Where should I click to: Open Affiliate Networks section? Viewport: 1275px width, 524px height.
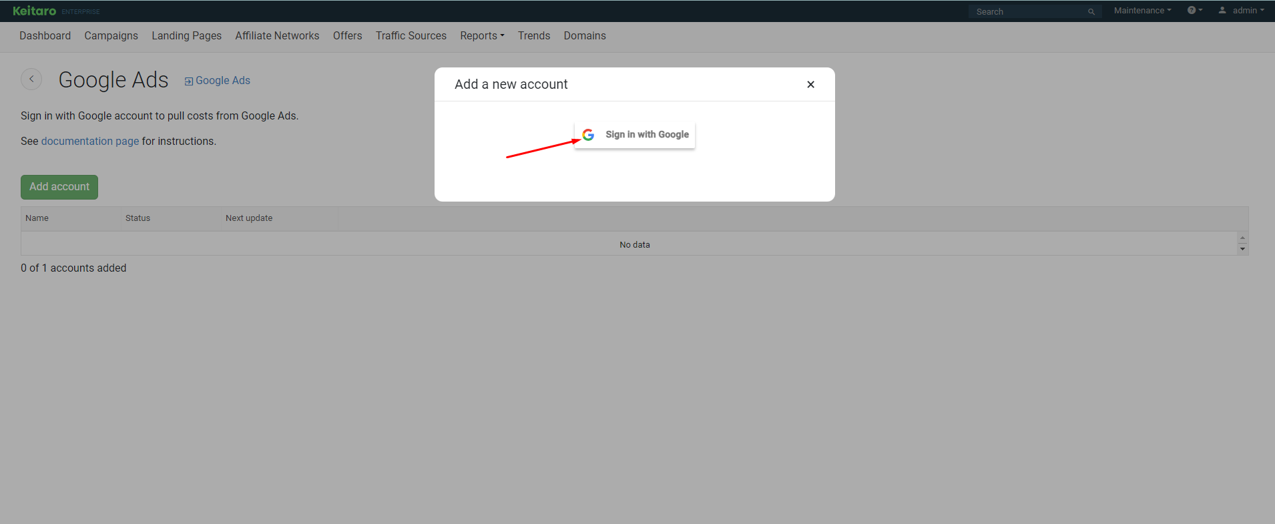(x=277, y=36)
